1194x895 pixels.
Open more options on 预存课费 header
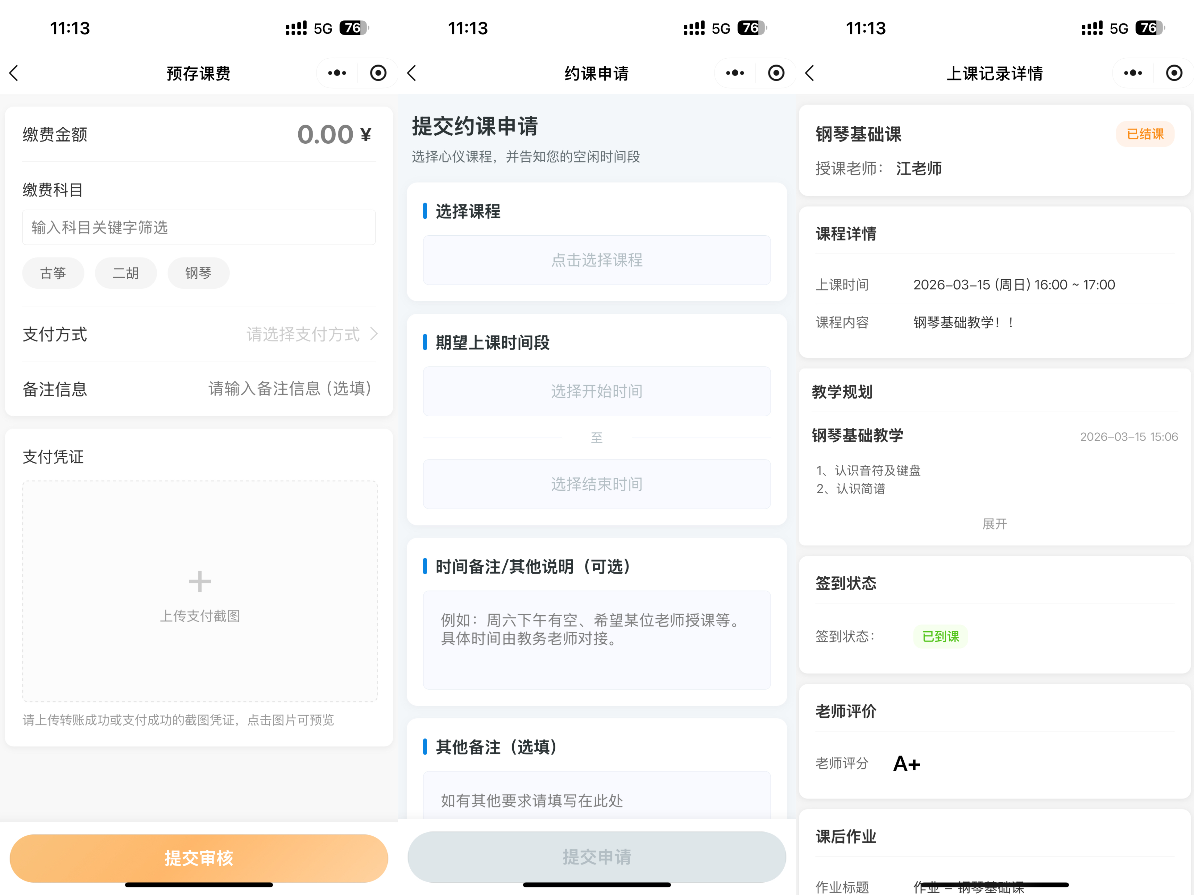[x=337, y=73]
